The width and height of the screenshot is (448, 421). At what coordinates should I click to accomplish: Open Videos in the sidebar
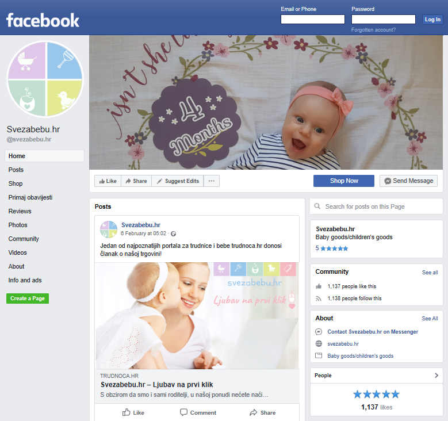(17, 252)
